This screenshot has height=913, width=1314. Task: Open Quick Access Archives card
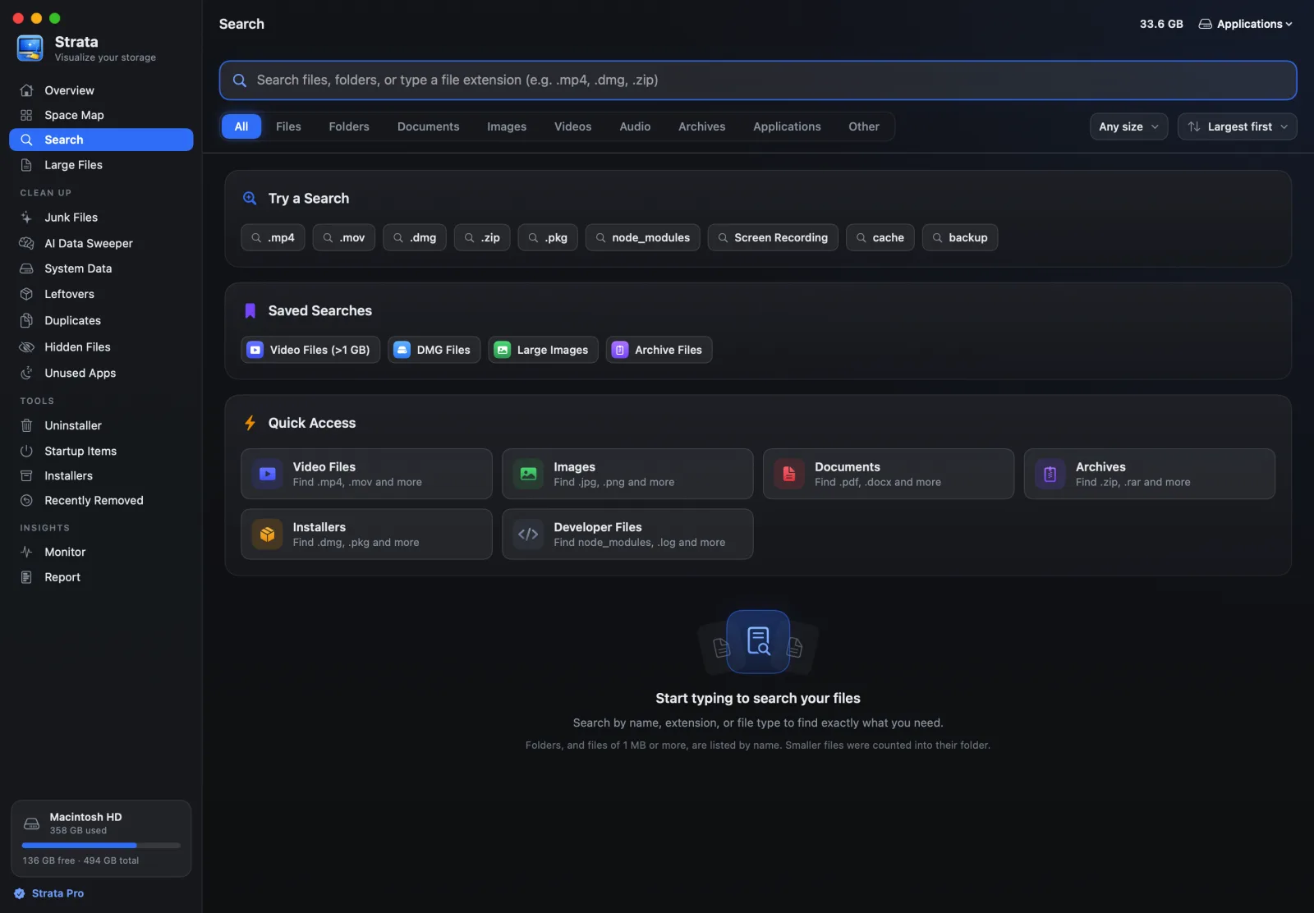(x=1150, y=474)
